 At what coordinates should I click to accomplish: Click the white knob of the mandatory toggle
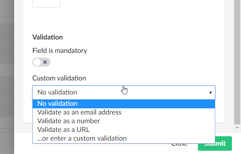pyautogui.click(x=37, y=62)
